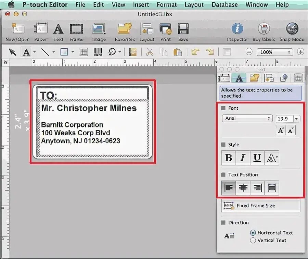Toggle Underline style
Viewport: 308px width, 259px height.
(x=257, y=158)
